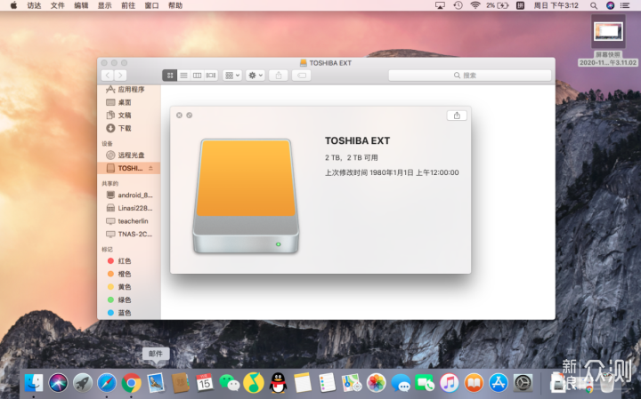
Task: Click the AirPlay menu bar icon
Action: point(440,5)
